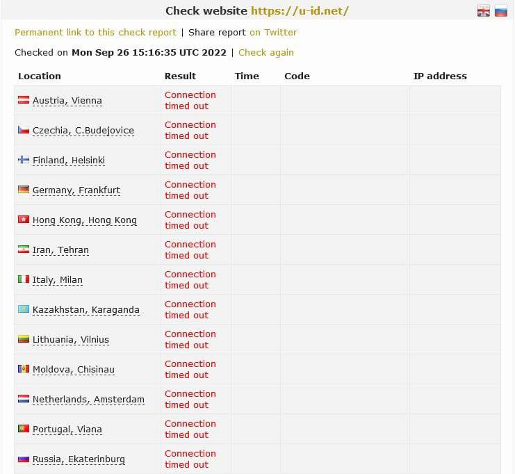Select the Russia, Ekaterinburg location
This screenshot has width=515, height=474.
click(x=79, y=459)
